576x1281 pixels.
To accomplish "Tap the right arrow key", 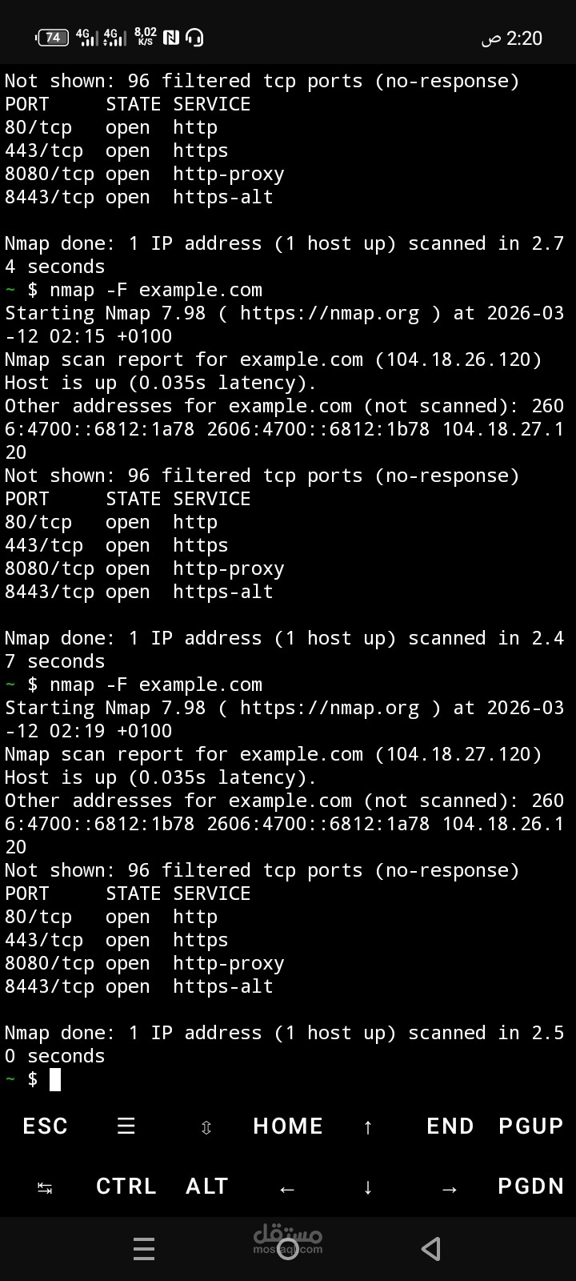I will tap(450, 1189).
